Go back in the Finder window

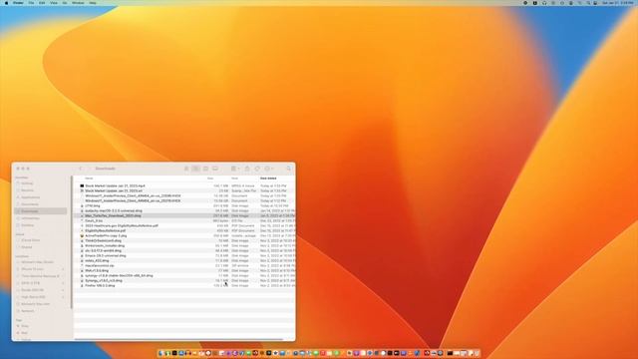pos(81,169)
